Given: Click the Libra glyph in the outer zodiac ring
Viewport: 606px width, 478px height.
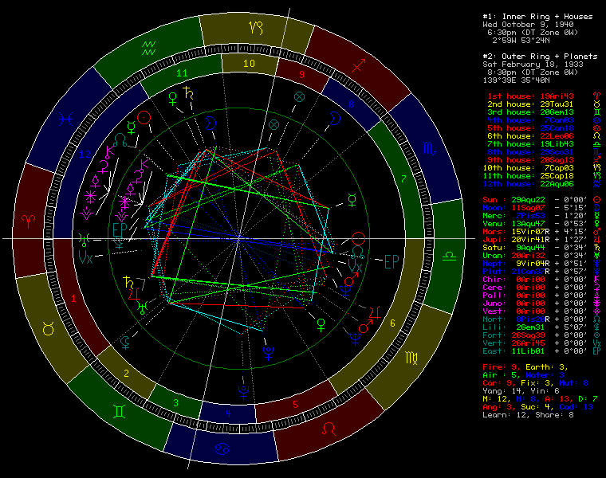Looking at the screenshot, I should 449,257.
